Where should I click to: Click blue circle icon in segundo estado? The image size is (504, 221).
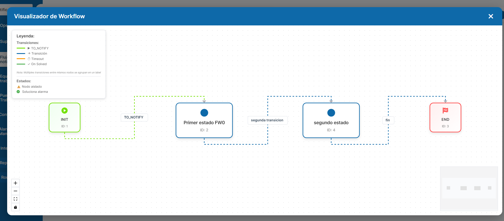pos(331,113)
